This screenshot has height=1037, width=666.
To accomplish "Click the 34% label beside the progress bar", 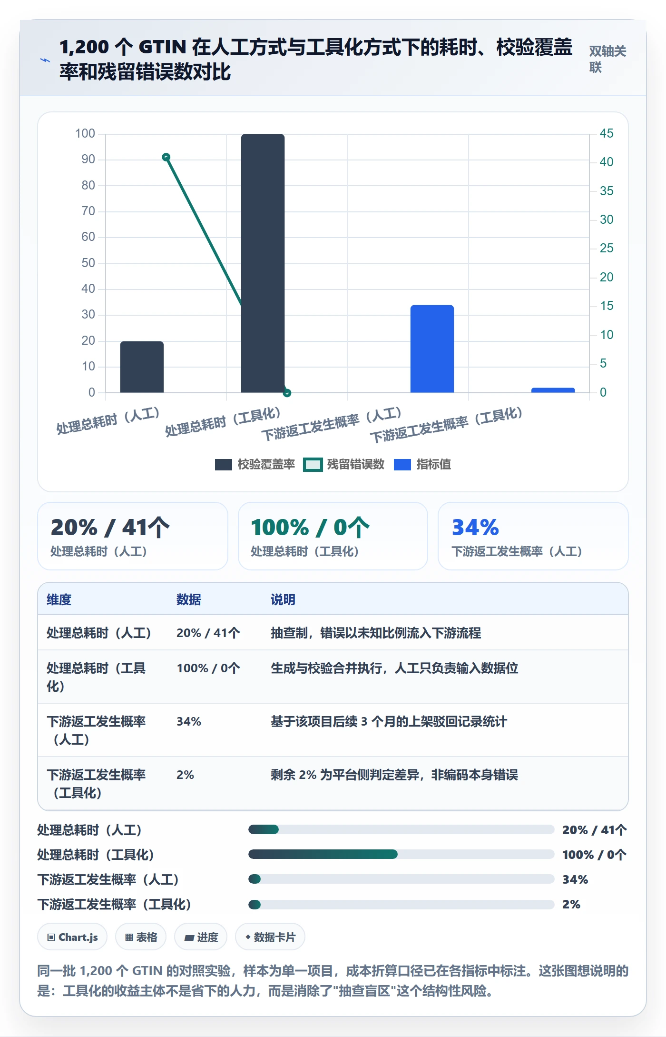I will [x=575, y=879].
